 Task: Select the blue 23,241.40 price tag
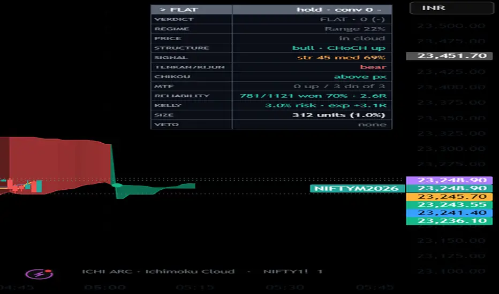tap(449, 213)
